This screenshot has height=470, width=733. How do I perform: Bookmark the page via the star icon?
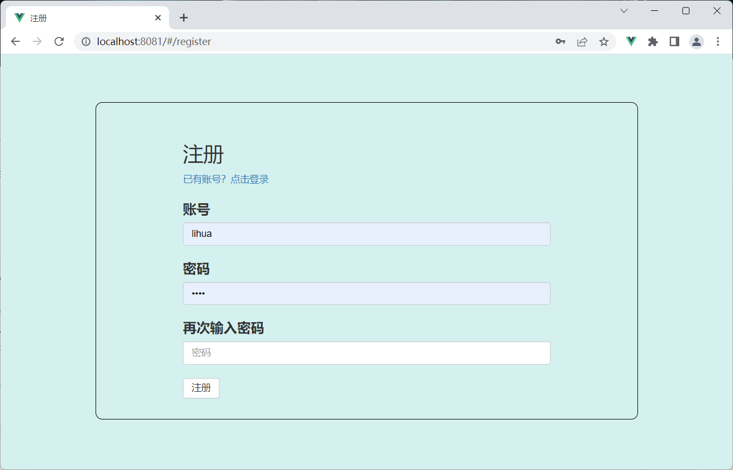pos(604,41)
